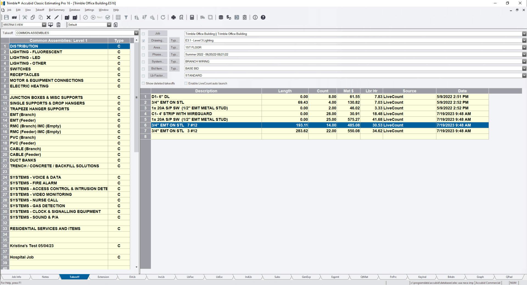Click the Lb Factor button
Screen dimensions: 527x285
[157, 75]
